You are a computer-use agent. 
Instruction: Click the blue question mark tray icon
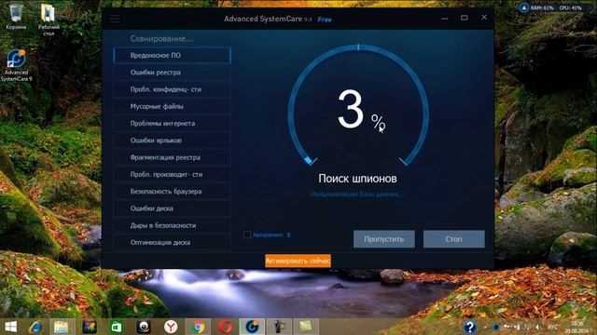click(470, 327)
